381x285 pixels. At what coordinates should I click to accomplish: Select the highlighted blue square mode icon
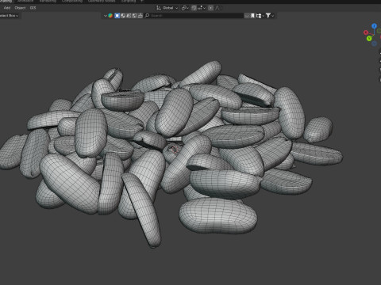click(117, 16)
